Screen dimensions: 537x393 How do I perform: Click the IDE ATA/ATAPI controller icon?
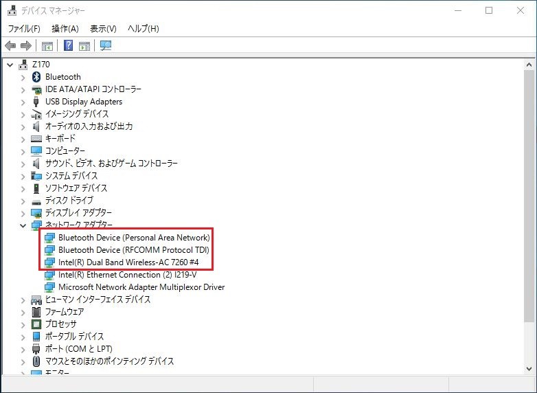tap(36, 89)
